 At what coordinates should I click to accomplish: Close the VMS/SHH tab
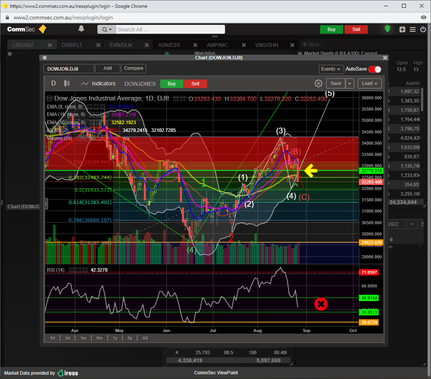tap(292, 45)
